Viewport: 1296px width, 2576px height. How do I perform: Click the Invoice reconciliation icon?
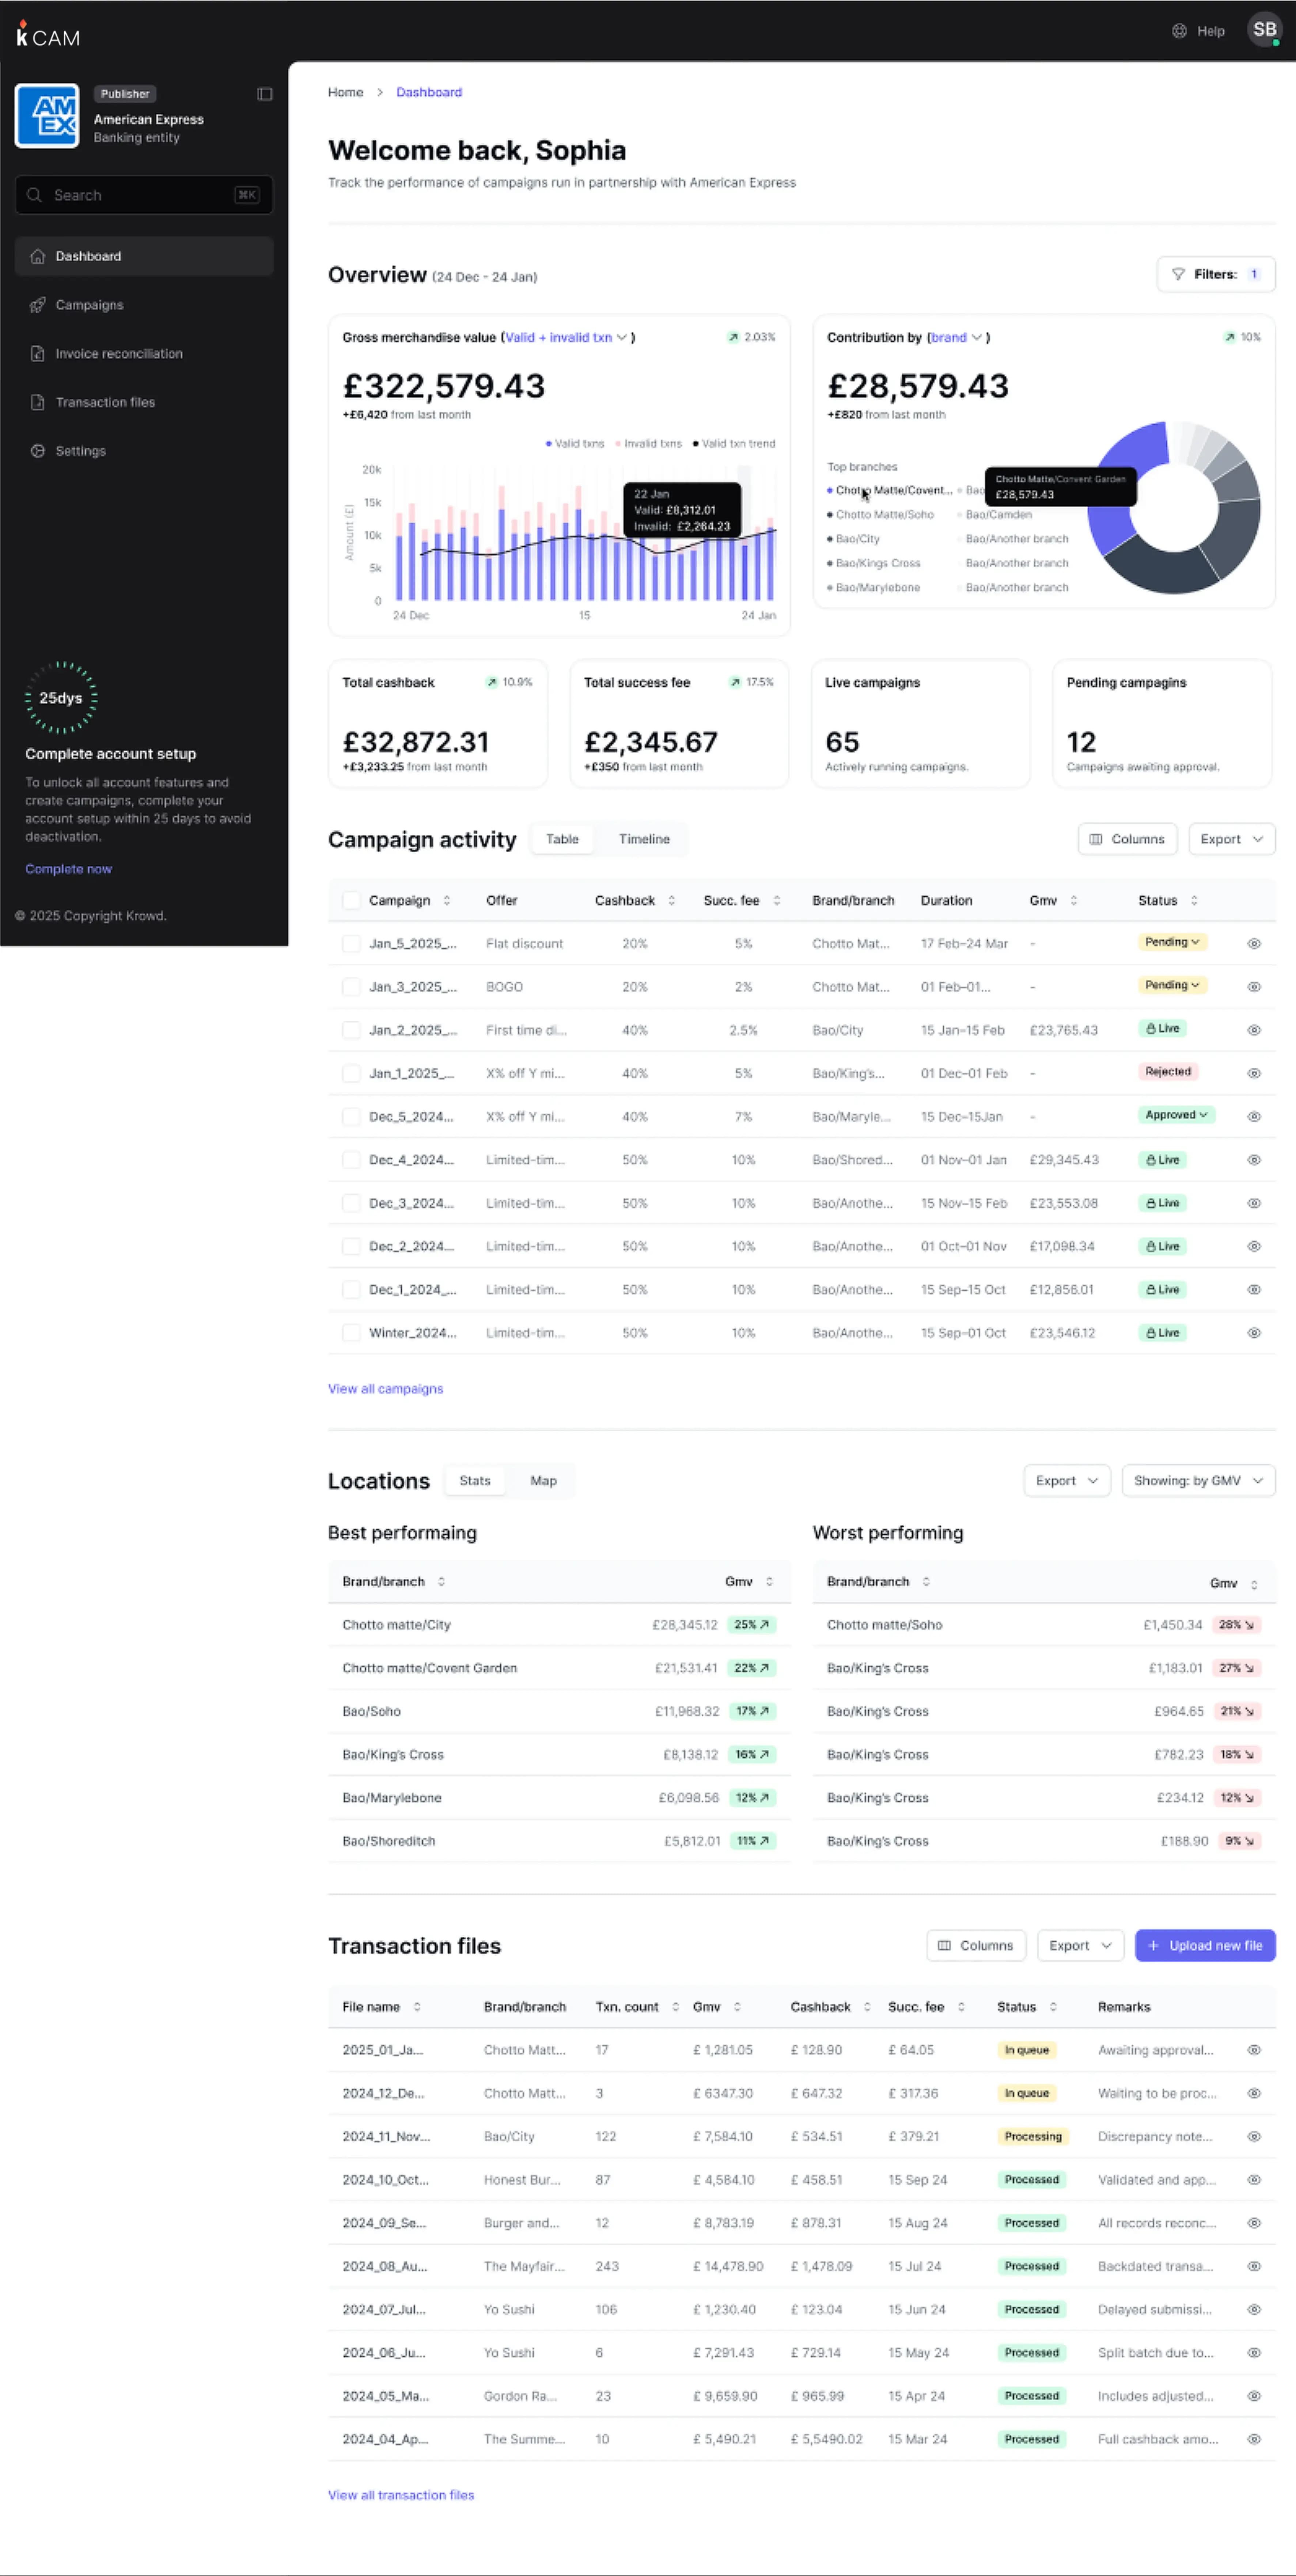[38, 354]
